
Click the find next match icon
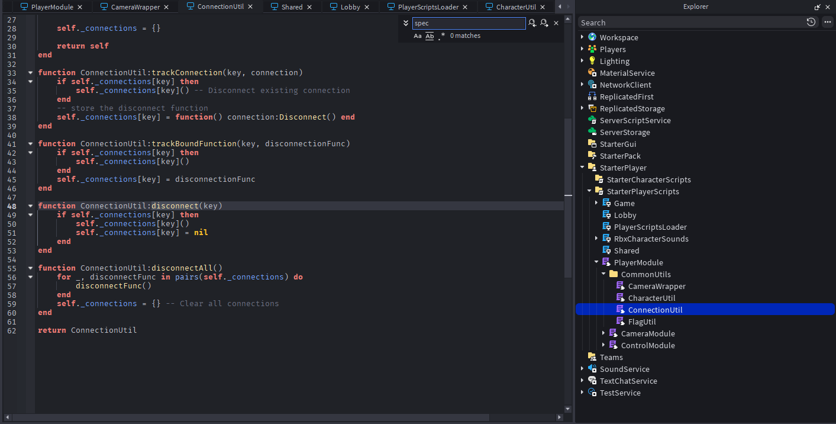[544, 23]
